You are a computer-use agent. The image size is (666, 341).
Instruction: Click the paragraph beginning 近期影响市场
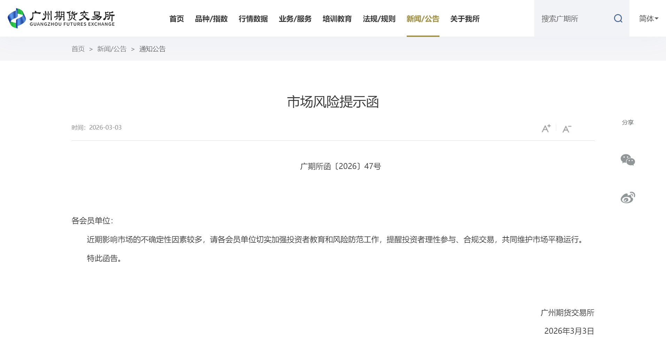(335, 240)
